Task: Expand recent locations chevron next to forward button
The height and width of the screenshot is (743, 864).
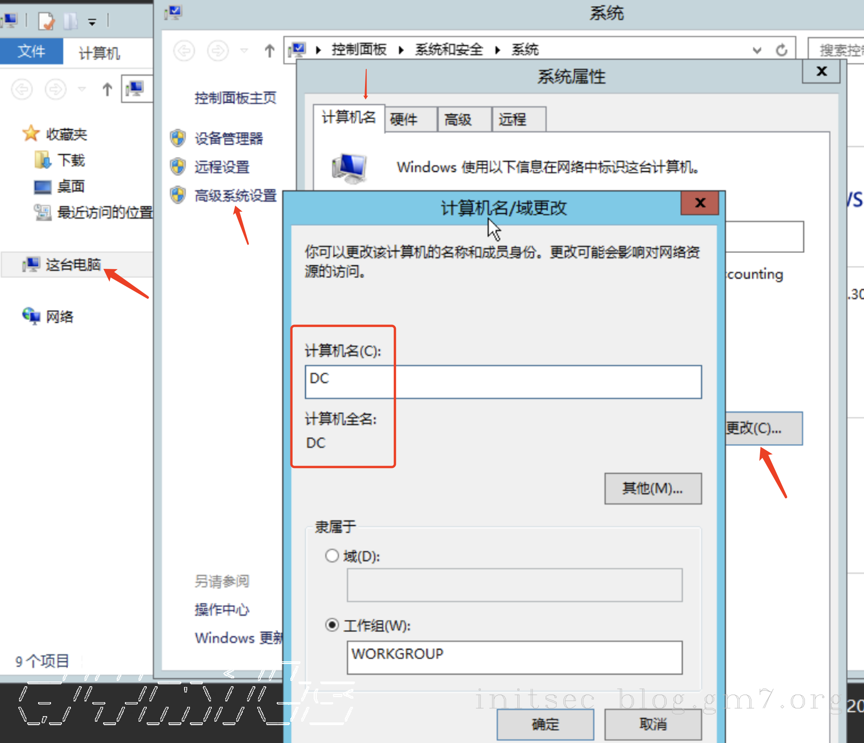Action: [x=244, y=50]
